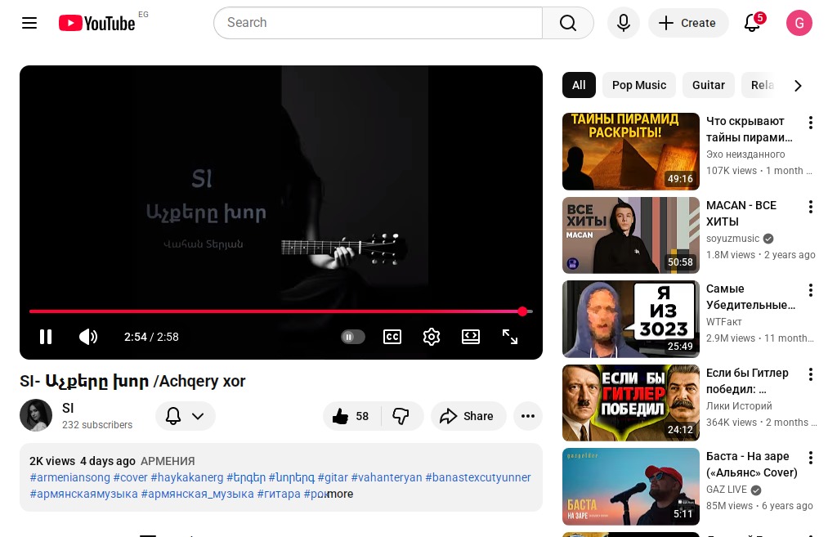Screen dimensions: 837x537
Task: Open Что скрывают тайны пирамид title
Action: click(750, 130)
